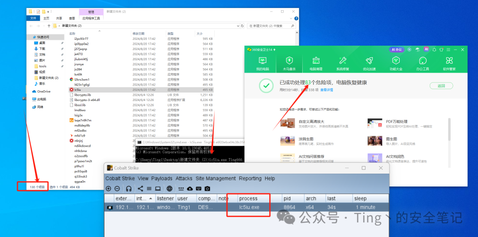The width and height of the screenshot is (478, 237).
Task: Sort sessions by the internal column
Action: tap(145, 198)
